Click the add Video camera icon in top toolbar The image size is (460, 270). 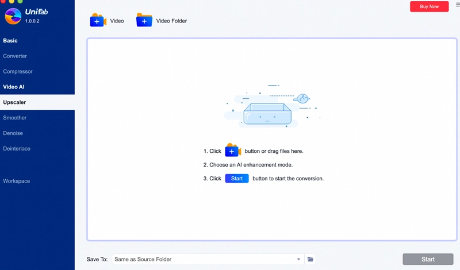(98, 21)
